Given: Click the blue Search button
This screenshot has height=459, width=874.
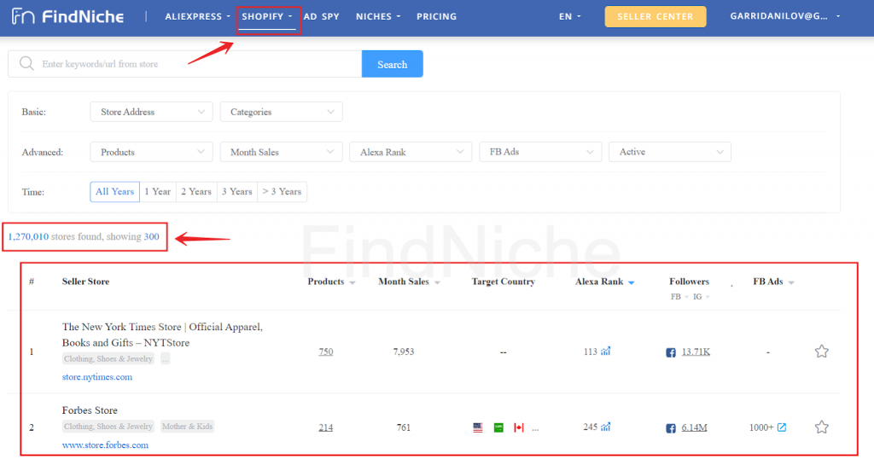Looking at the screenshot, I should point(393,64).
